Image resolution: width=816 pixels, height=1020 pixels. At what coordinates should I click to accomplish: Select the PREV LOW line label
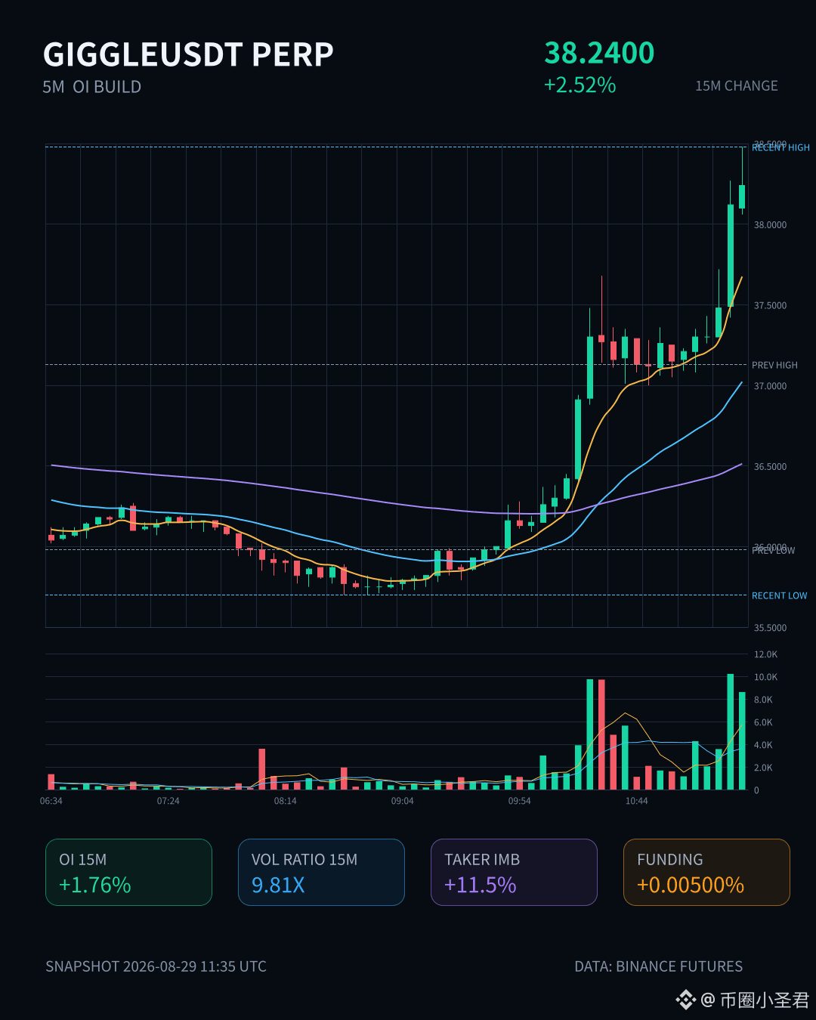[x=774, y=551]
